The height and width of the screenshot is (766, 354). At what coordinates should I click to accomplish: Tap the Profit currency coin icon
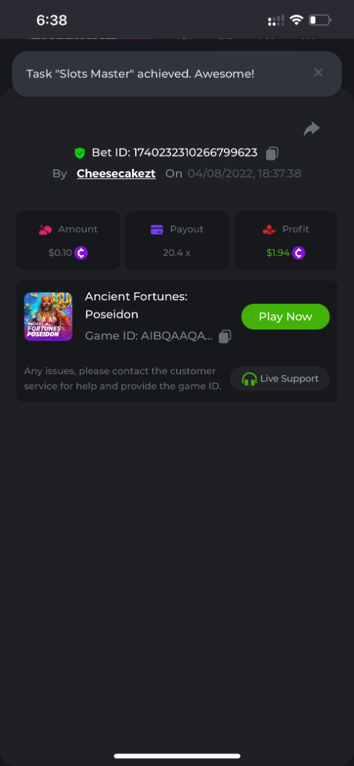click(x=299, y=253)
